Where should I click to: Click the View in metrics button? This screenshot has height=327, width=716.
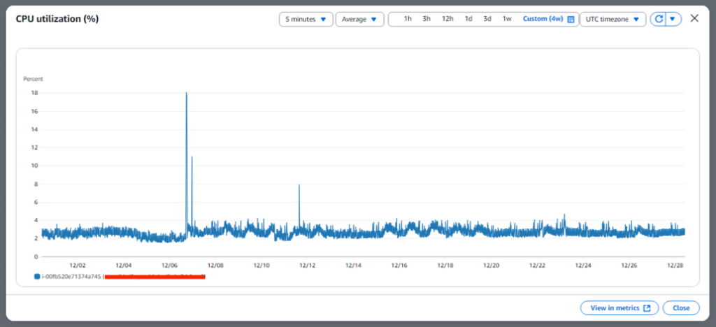point(620,307)
